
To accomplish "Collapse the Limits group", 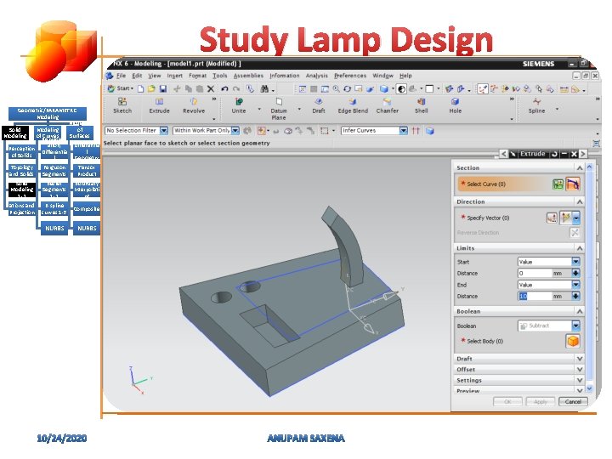I will 580,248.
